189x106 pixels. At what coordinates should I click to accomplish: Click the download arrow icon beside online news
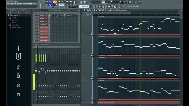119,6
